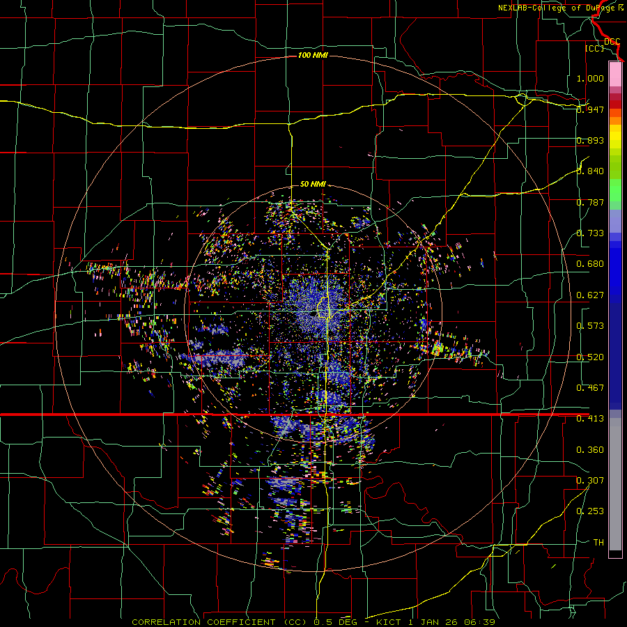Click the "0.787" scale value
The width and height of the screenshot is (627, 627).
(590, 202)
